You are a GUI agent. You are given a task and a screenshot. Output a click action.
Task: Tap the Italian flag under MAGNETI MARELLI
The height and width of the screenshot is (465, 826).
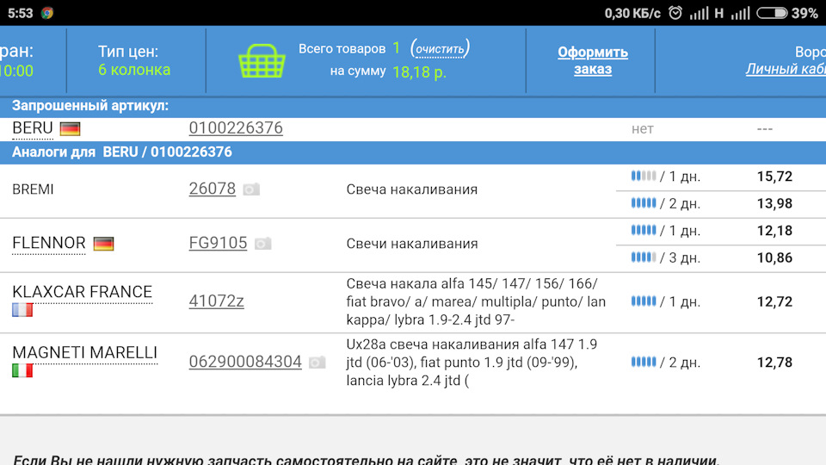pos(22,371)
